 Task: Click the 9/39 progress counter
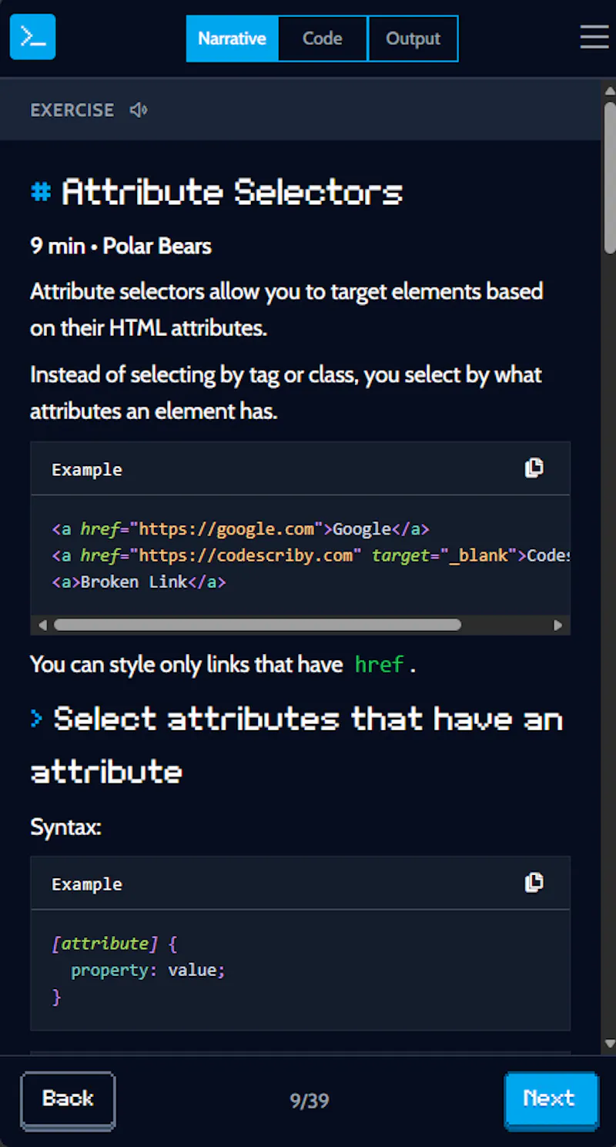[x=310, y=1101]
